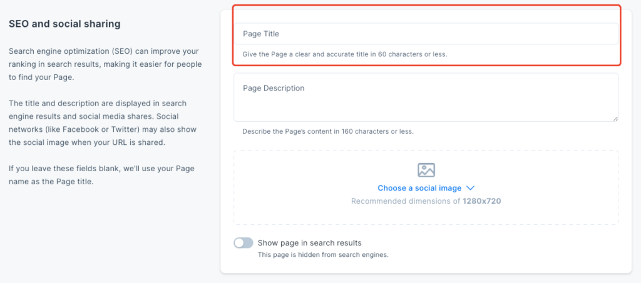Click the white settings card's empty bottom area
Viewport: 641px width, 283px height.
pos(426,267)
